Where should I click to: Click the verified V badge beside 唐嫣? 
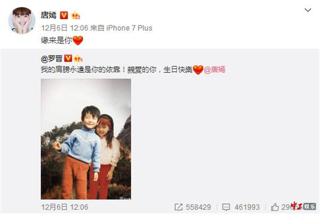(64, 15)
